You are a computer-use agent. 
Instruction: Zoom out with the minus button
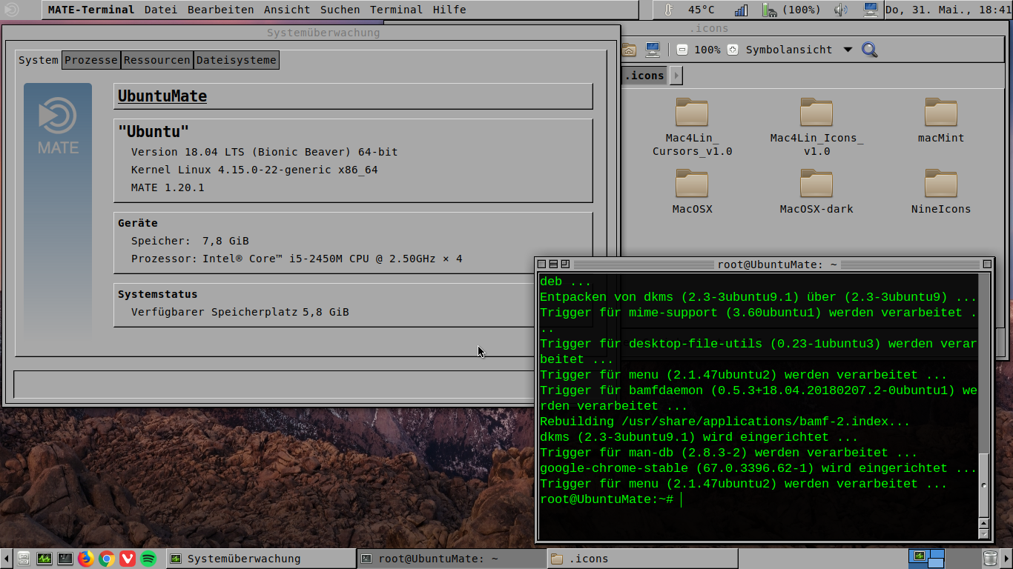(x=682, y=50)
